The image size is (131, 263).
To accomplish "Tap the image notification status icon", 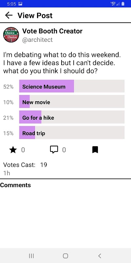I will coord(20,4).
